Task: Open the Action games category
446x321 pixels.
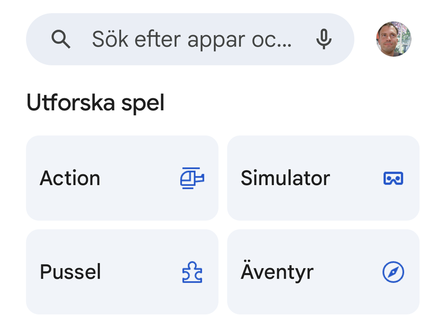Action: point(122,178)
